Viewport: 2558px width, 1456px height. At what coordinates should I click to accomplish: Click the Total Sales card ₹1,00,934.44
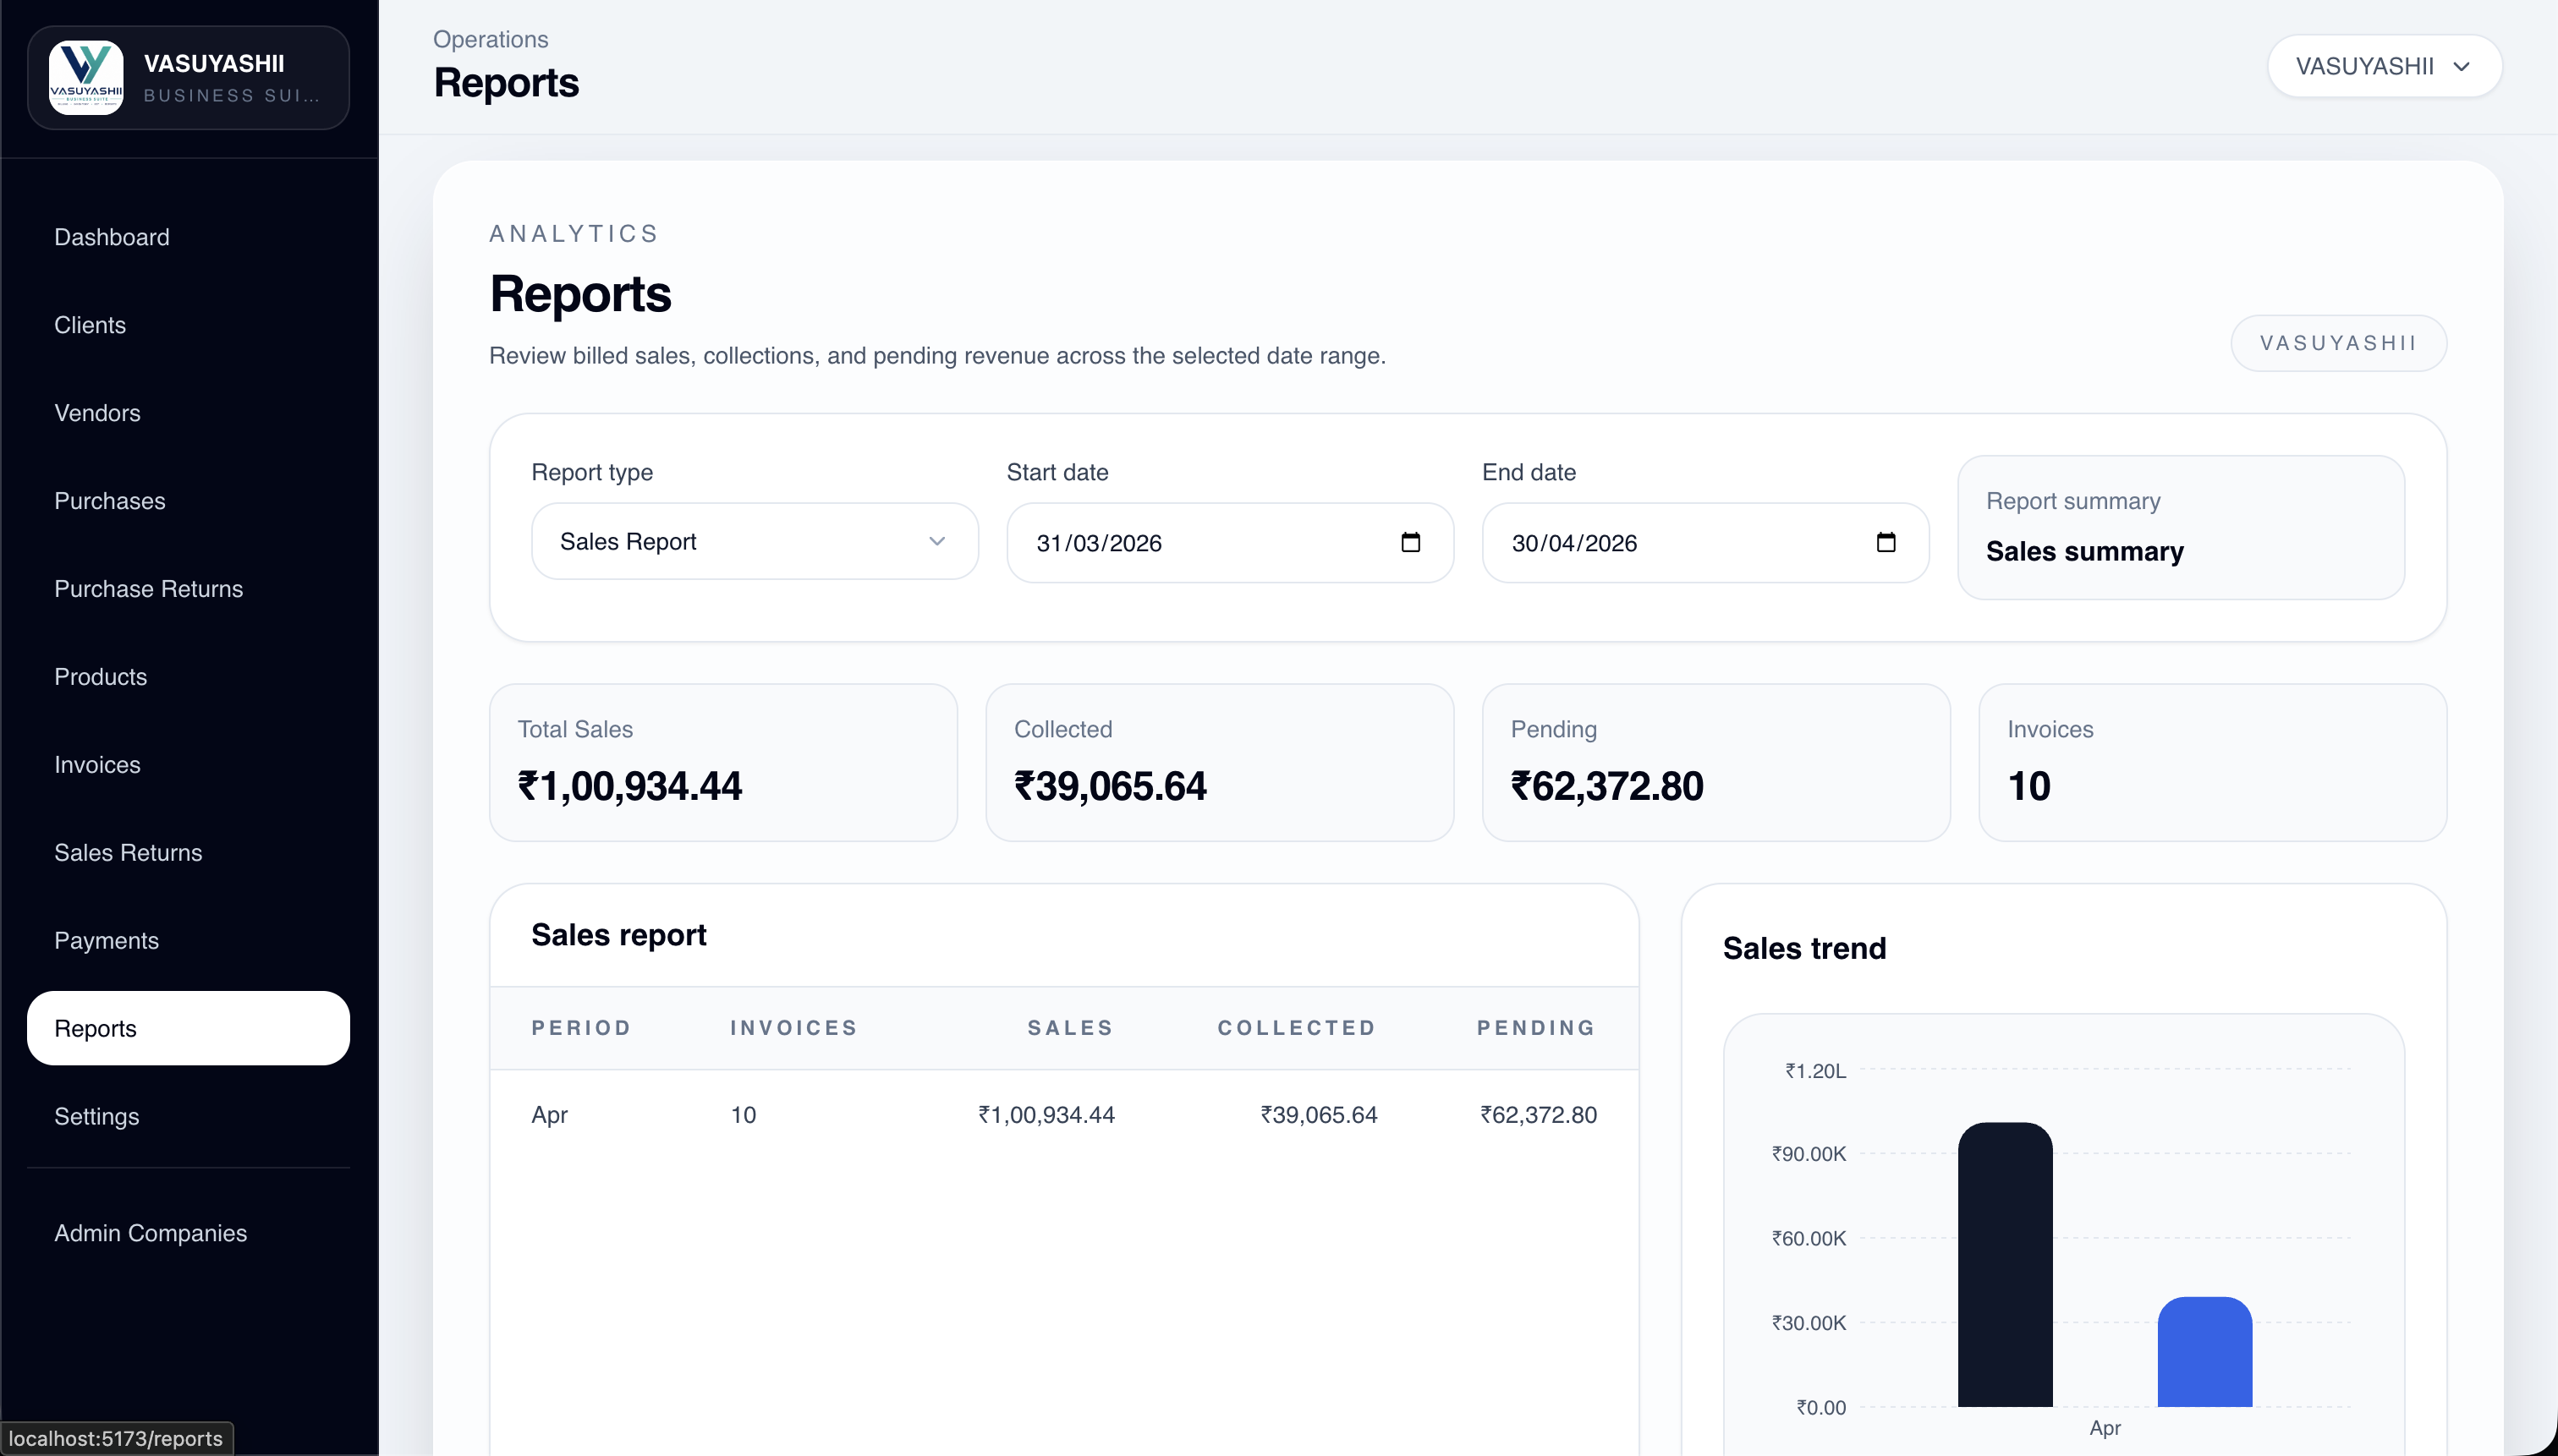(x=723, y=762)
